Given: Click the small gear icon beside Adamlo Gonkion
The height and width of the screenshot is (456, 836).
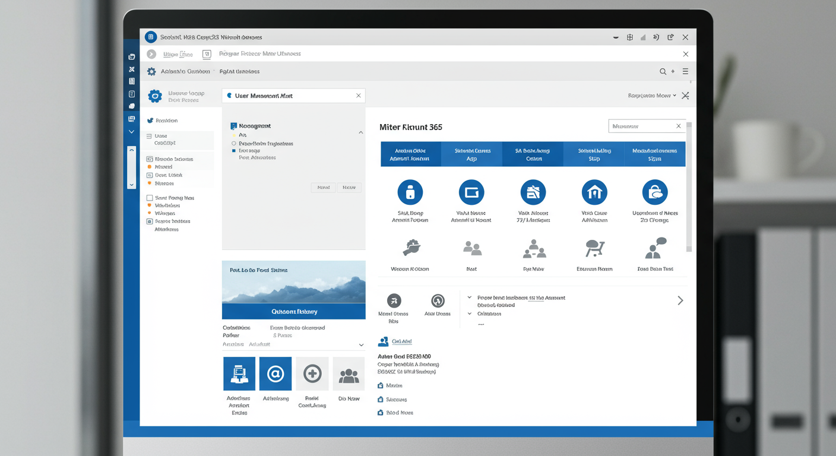Looking at the screenshot, I should (x=151, y=71).
